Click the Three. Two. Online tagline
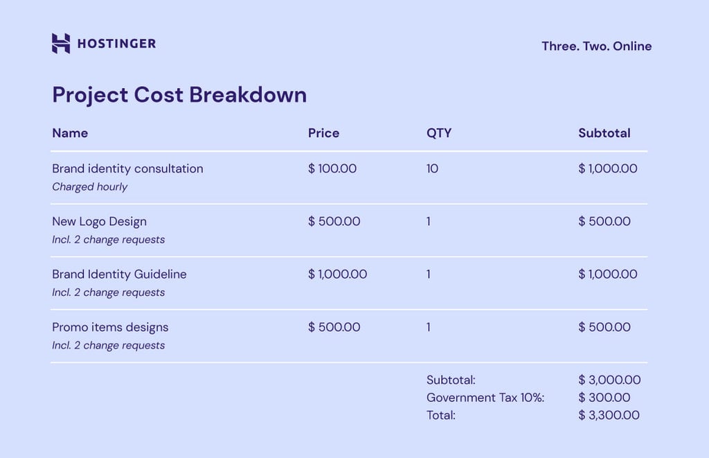This screenshot has height=458, width=709. click(596, 46)
